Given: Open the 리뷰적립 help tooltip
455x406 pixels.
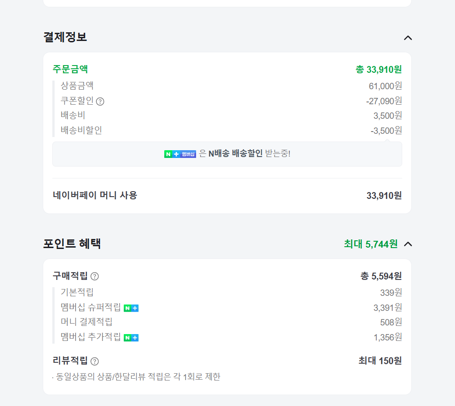Looking at the screenshot, I should click(x=94, y=360).
